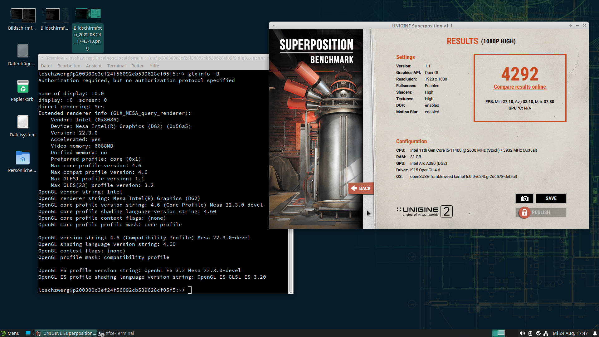Click the network connection tray icon

click(546, 333)
